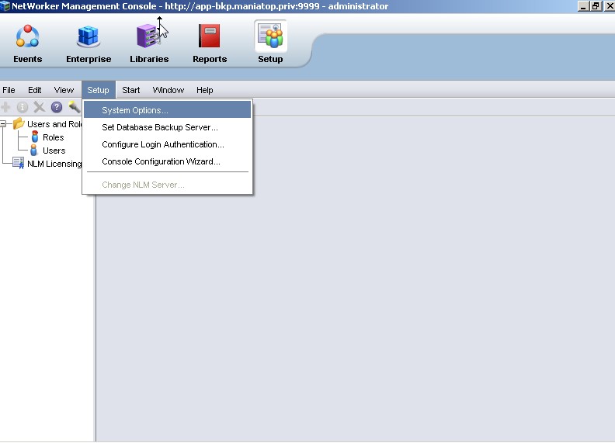Open the Reports view icon
615x443 pixels.
(210, 36)
